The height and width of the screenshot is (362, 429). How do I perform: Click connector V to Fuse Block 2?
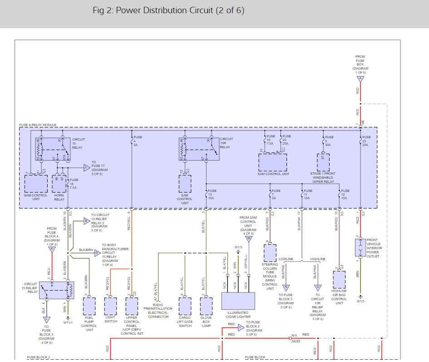(x=241, y=327)
